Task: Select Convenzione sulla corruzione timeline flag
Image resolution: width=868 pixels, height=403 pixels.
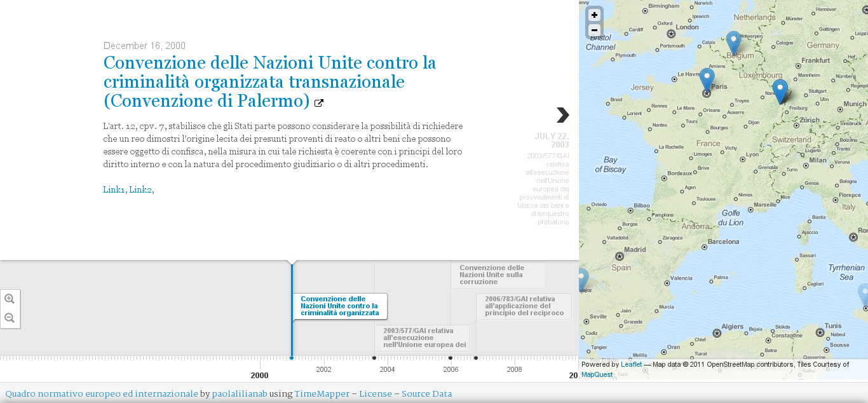Action: [x=499, y=275]
